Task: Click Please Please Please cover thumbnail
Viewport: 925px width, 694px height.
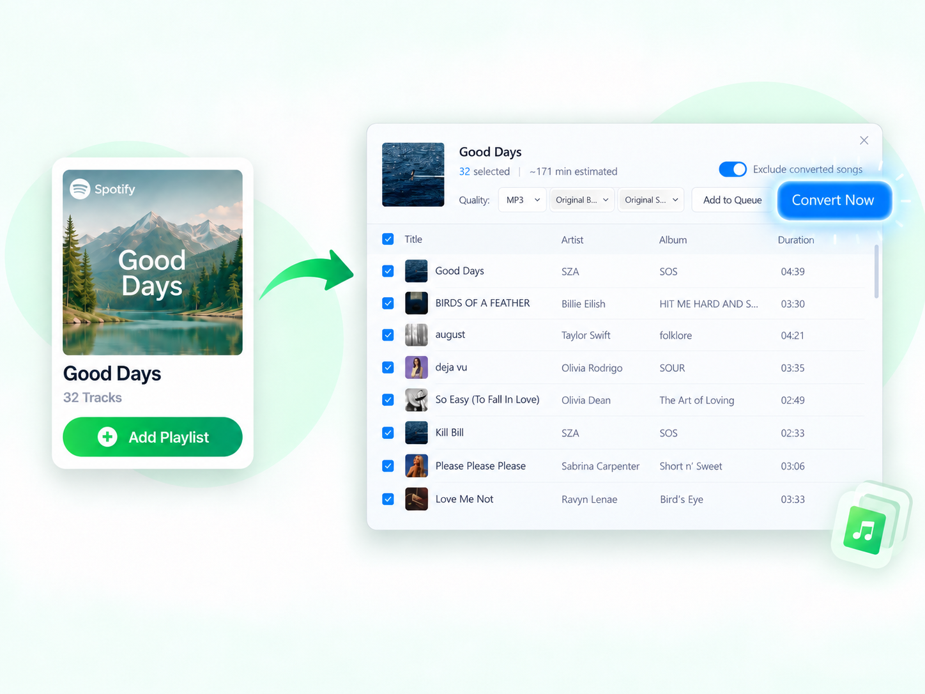Action: [417, 466]
